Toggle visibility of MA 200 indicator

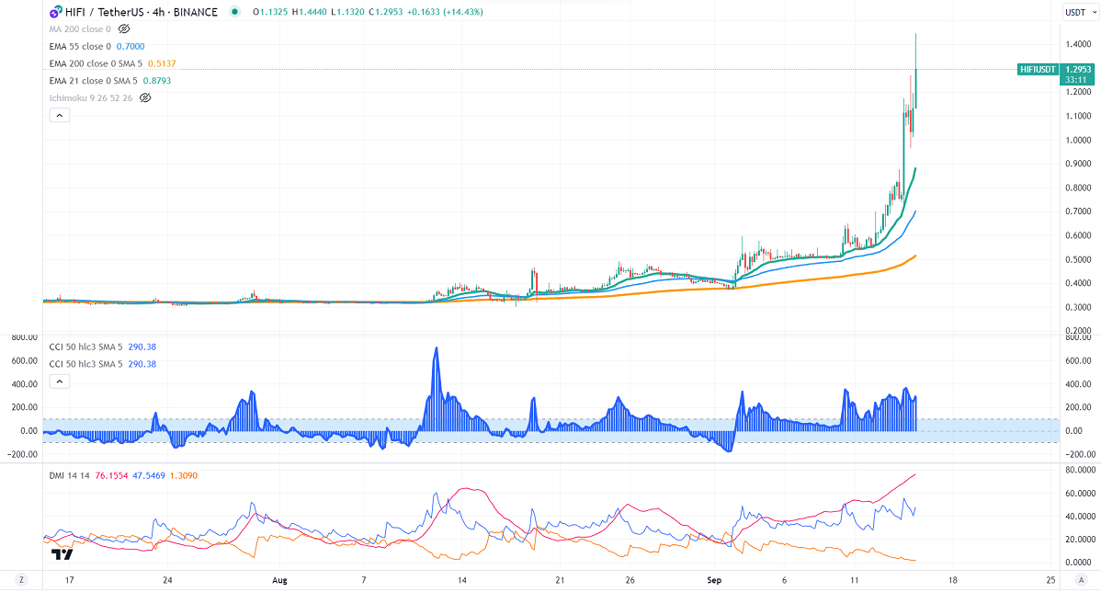tap(123, 29)
